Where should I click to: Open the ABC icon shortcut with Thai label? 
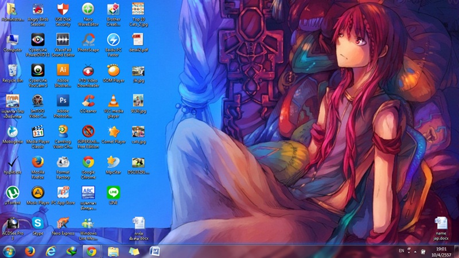[x=88, y=198]
